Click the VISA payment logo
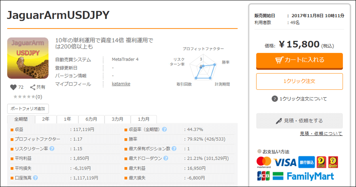356x187 pixels. coord(285,162)
